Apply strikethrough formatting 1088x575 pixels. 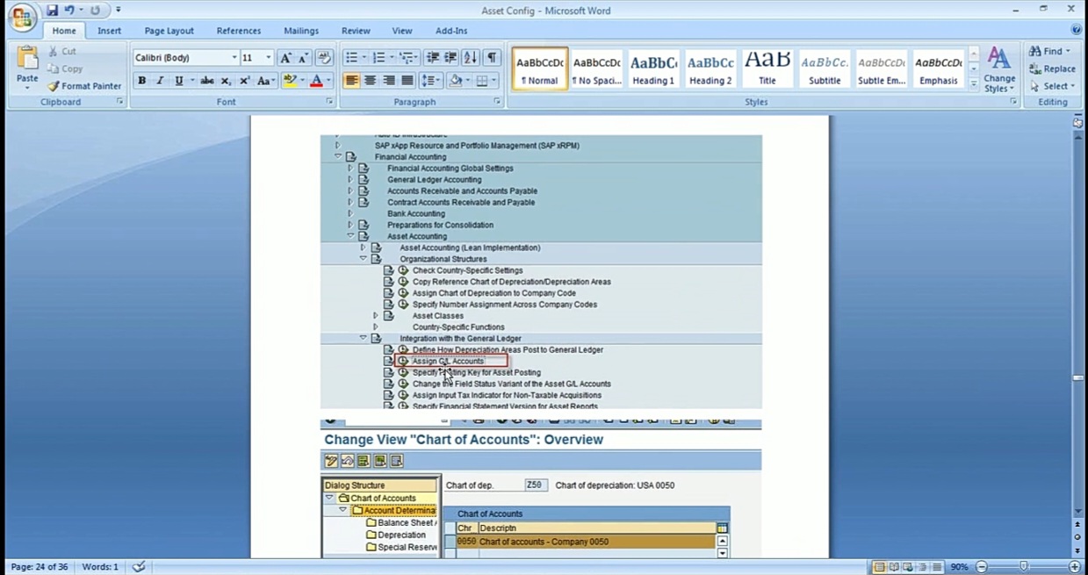207,81
